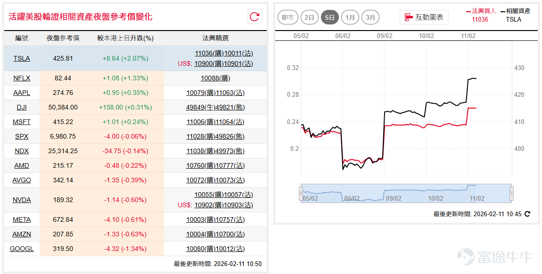
Task: Open AMD ticker link
Action: [22, 165]
